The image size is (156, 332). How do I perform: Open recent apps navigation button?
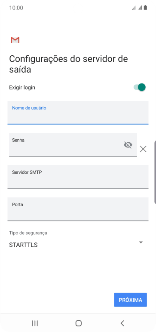coord(35,323)
